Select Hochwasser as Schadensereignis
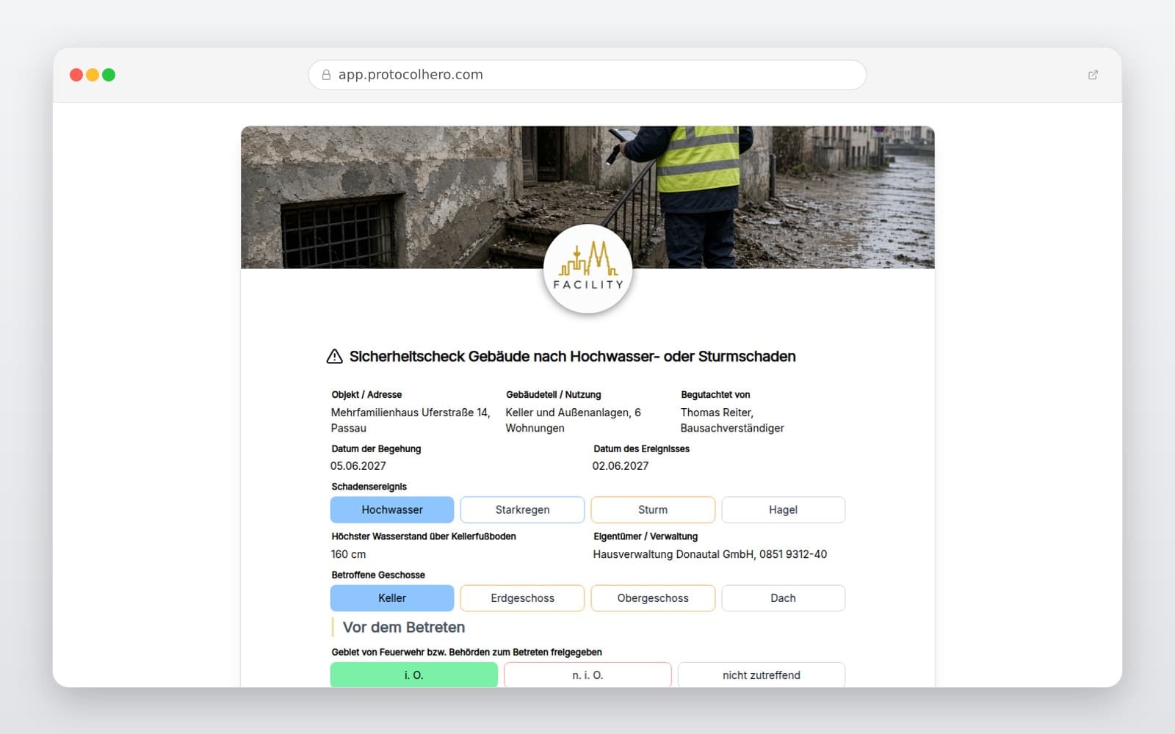 pyautogui.click(x=392, y=510)
